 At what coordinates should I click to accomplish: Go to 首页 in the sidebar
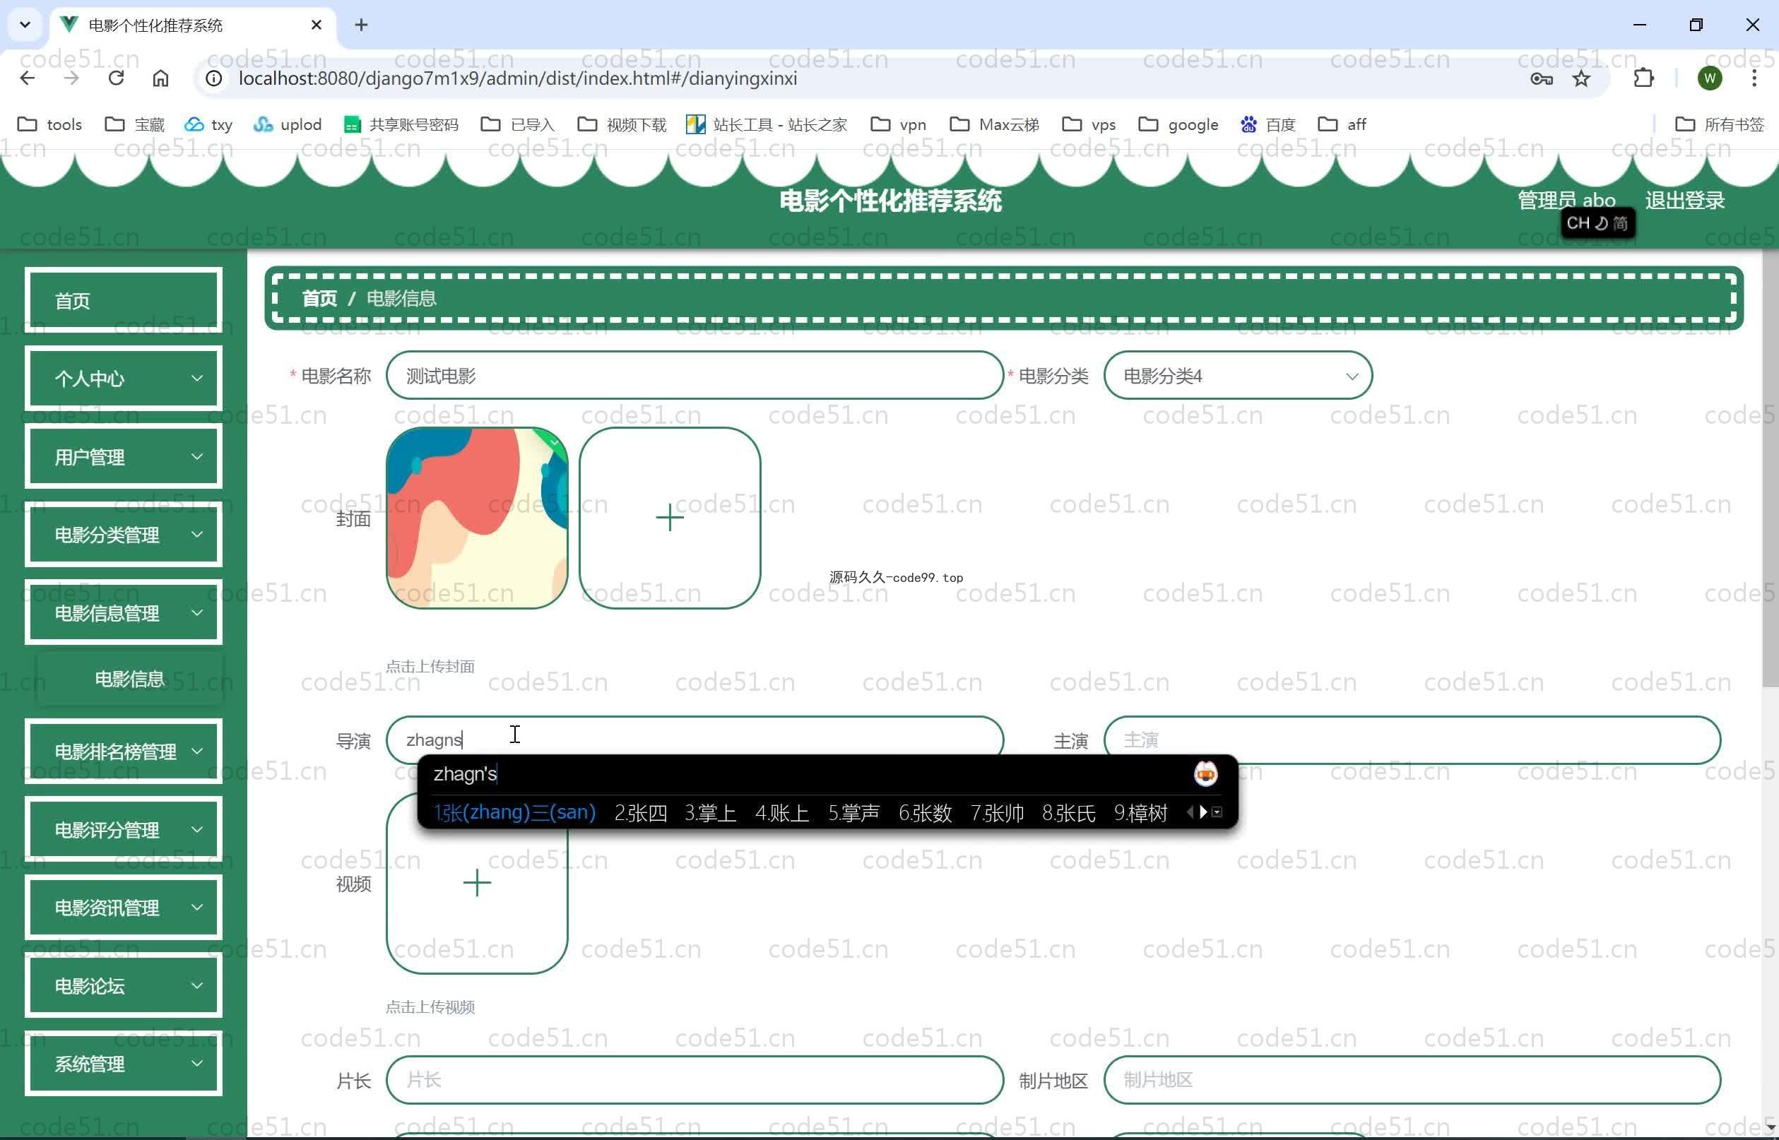click(124, 301)
